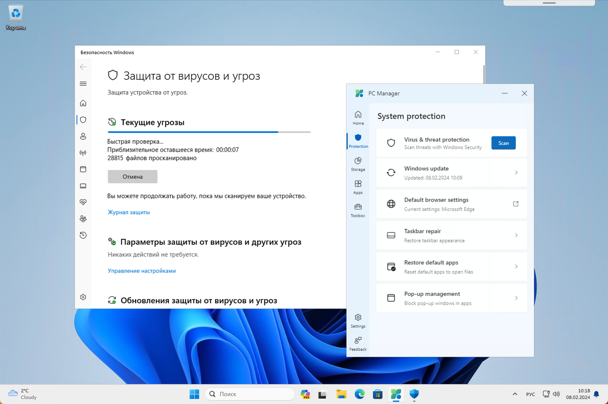
Task: Go to Home in PC Manager
Action: pos(358,118)
